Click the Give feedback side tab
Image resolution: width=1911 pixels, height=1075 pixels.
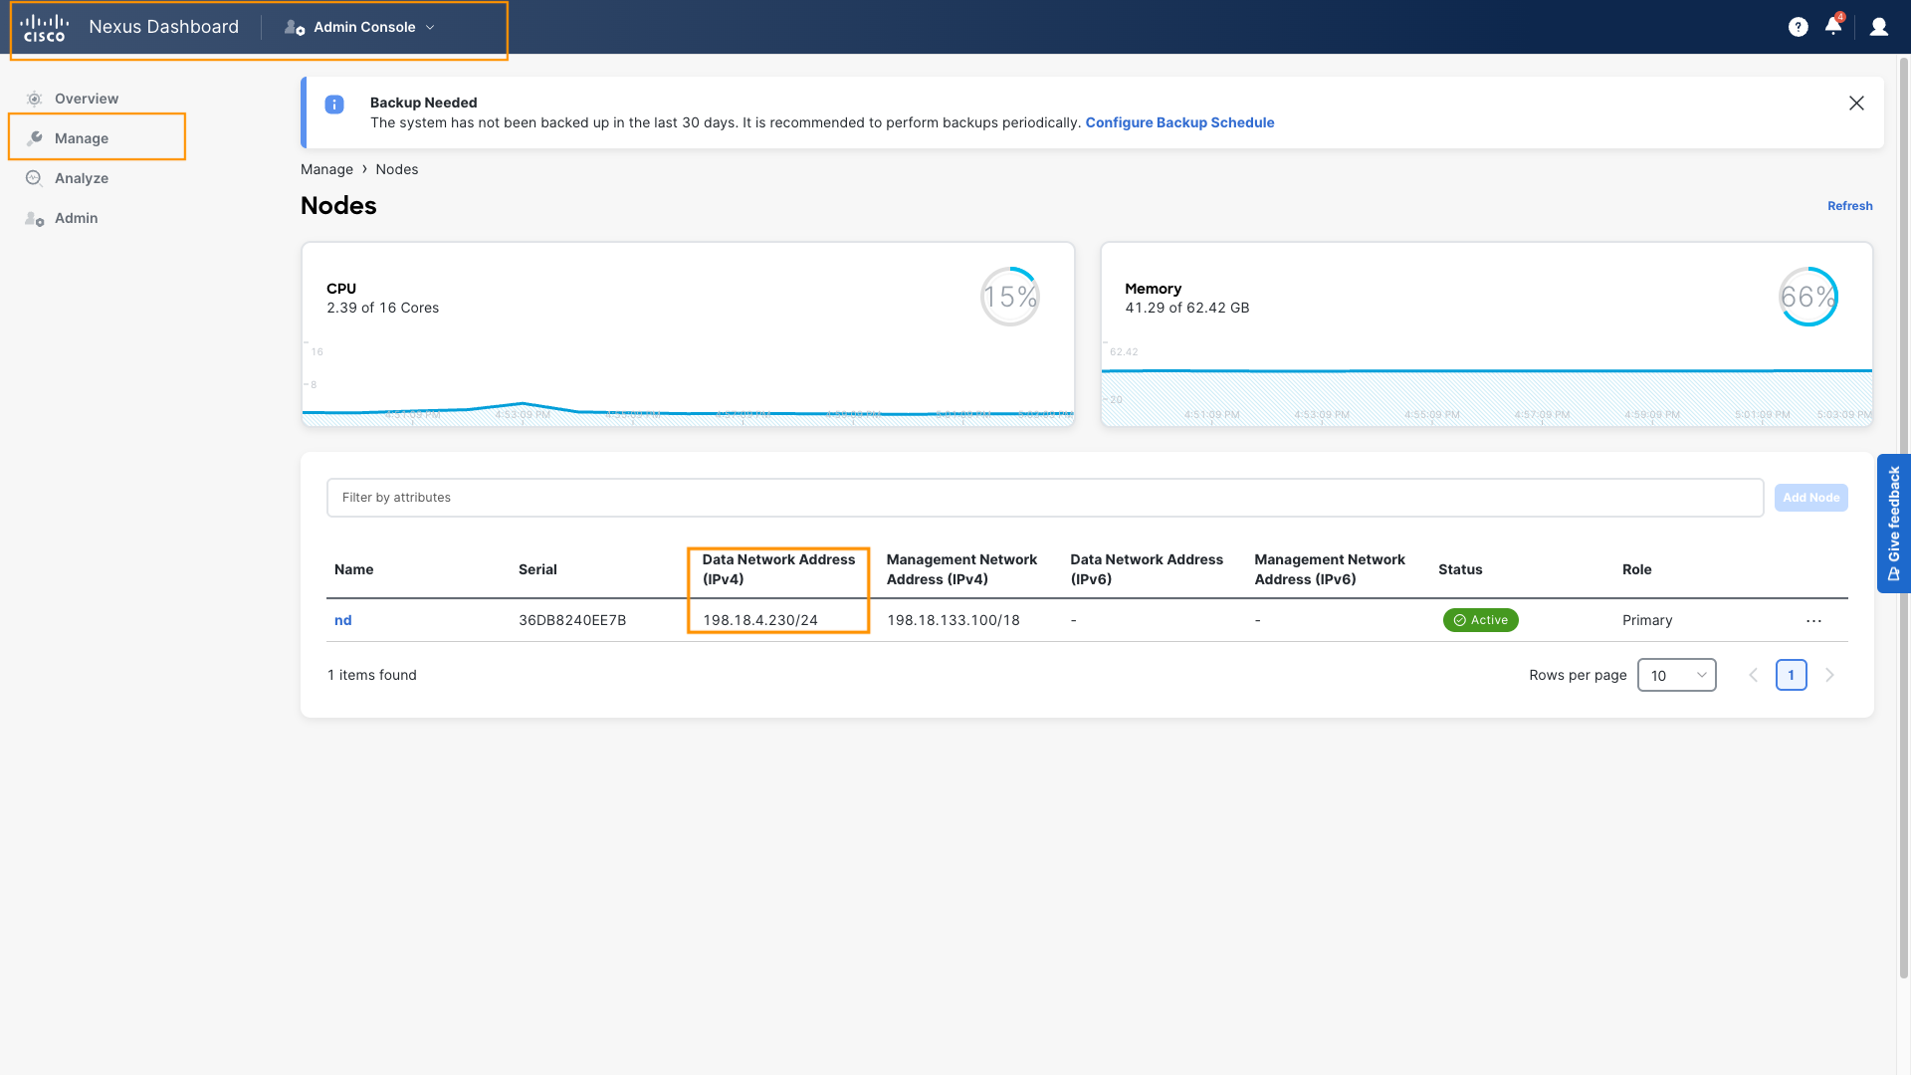coord(1893,524)
